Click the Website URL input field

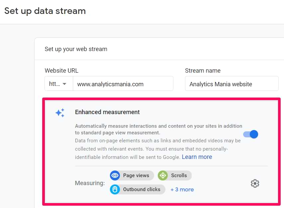coord(123,84)
